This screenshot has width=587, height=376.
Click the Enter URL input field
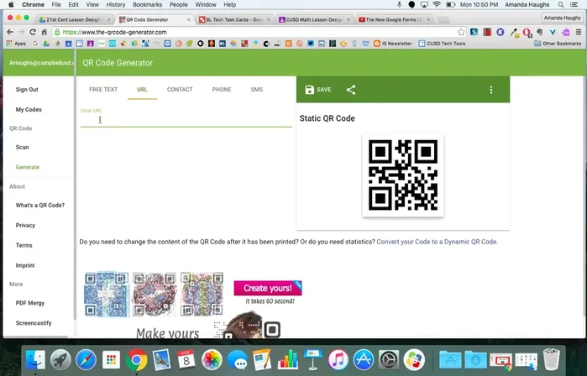click(x=186, y=120)
